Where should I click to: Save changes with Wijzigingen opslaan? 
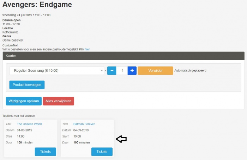coord(24,101)
